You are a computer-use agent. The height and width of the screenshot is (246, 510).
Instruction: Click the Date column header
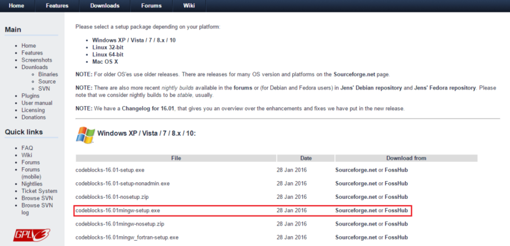(x=305, y=158)
